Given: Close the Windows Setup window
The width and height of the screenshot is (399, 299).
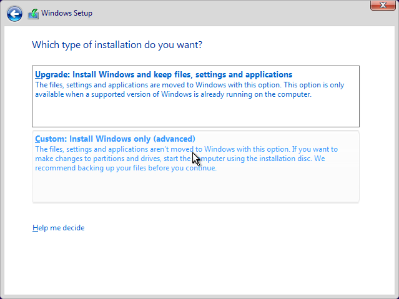Looking at the screenshot, I should pos(383,5).
